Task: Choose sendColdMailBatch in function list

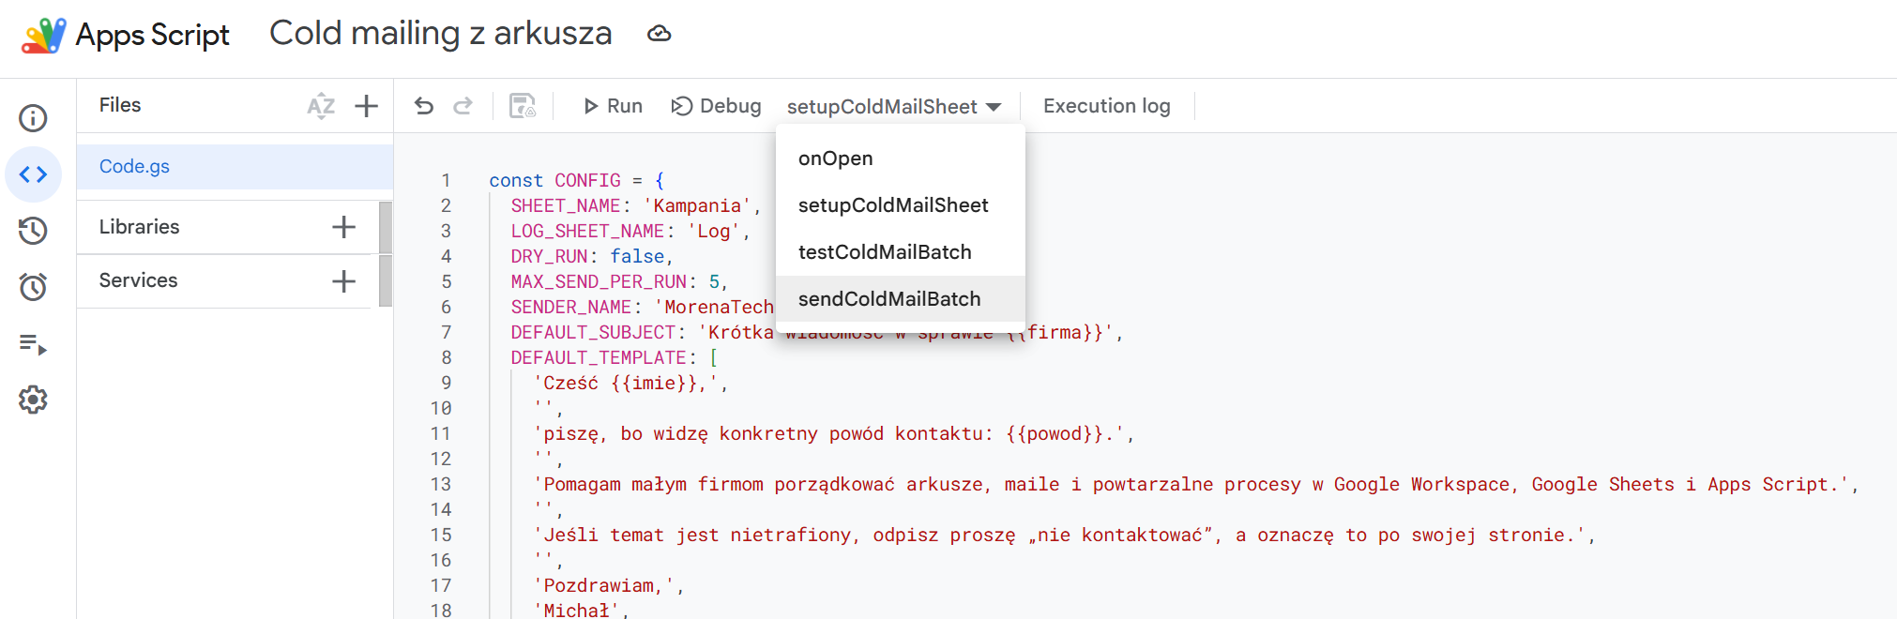Action: [901, 299]
